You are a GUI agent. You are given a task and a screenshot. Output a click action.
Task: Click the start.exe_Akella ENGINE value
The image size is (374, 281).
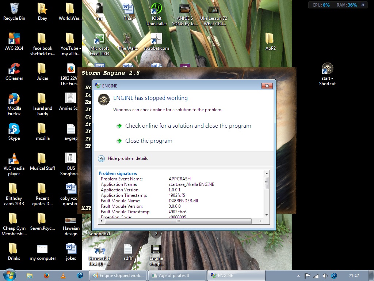pos(191,184)
